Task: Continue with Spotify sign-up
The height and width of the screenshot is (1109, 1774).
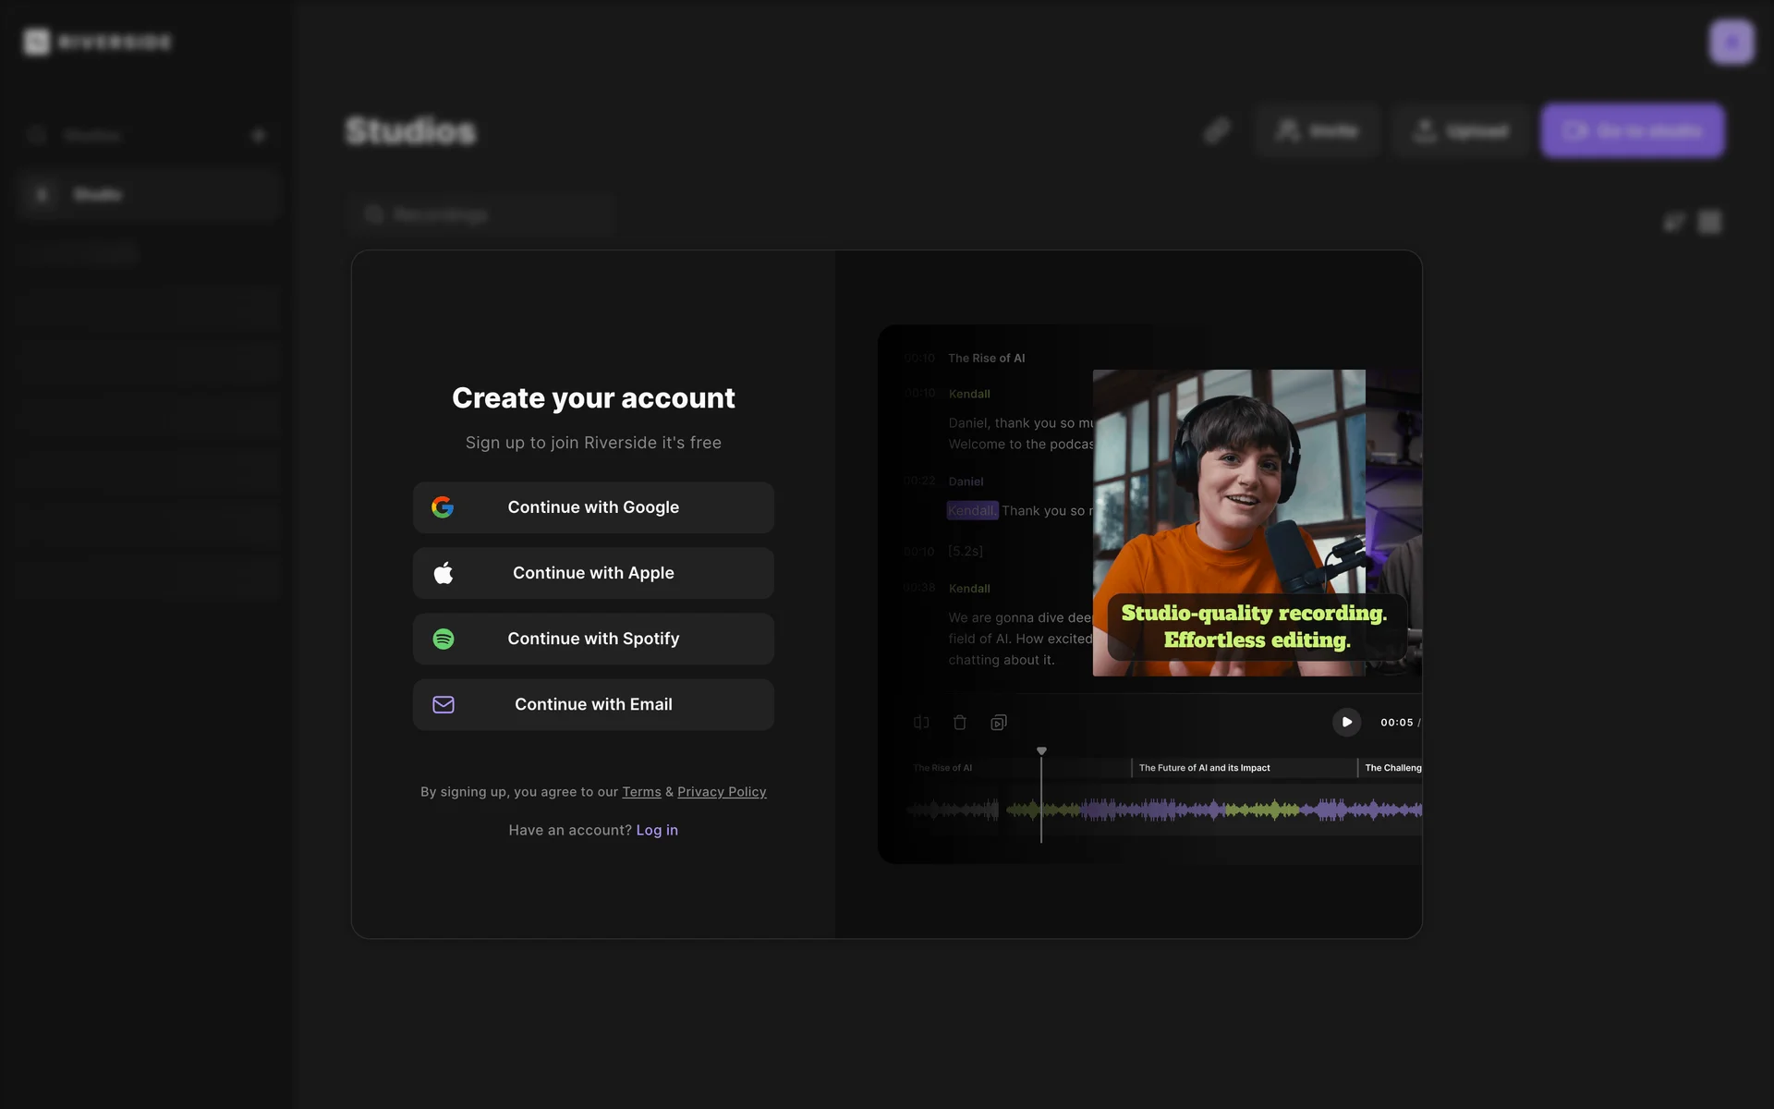Action: [593, 639]
